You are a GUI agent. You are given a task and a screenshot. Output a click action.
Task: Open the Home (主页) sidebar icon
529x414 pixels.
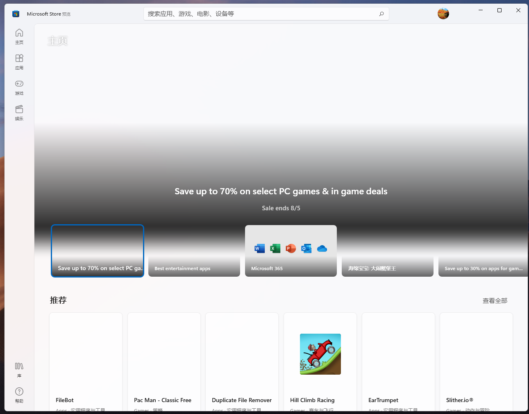coord(19,36)
